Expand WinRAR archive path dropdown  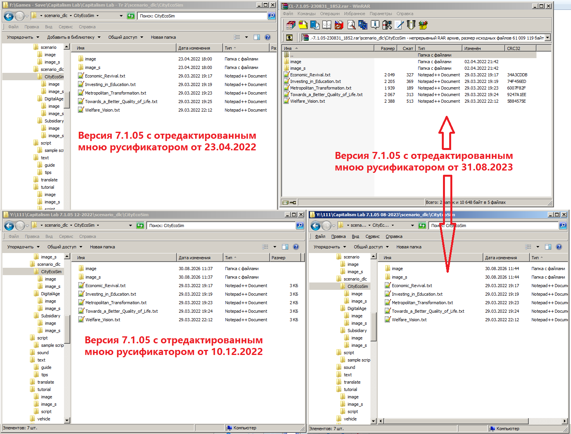pos(548,38)
